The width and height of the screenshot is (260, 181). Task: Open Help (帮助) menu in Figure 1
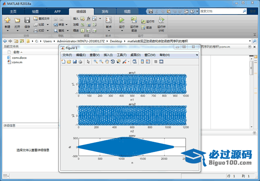coord(164,55)
